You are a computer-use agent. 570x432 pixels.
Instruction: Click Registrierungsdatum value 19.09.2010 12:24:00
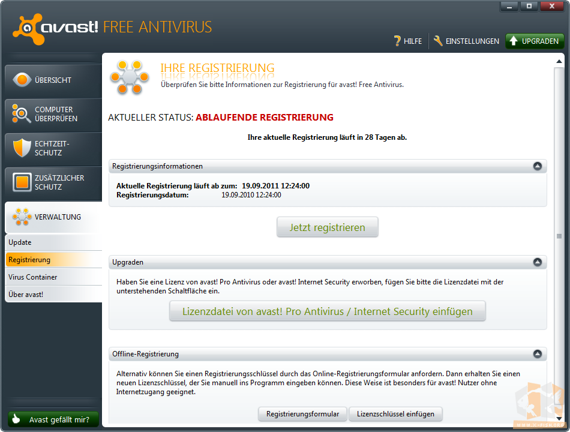click(x=251, y=195)
